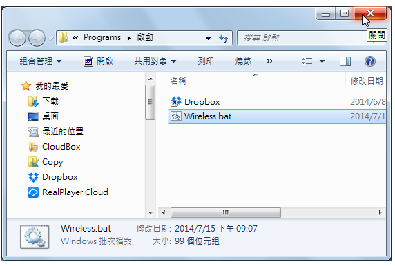Click the Dropbox icon in navigation pane
Screen dimensions: 395x266
[x=33, y=177]
